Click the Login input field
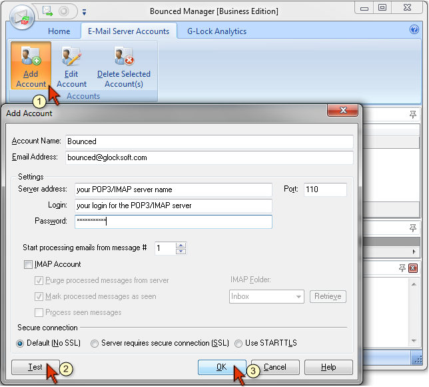This screenshot has width=429, height=387. click(x=173, y=206)
